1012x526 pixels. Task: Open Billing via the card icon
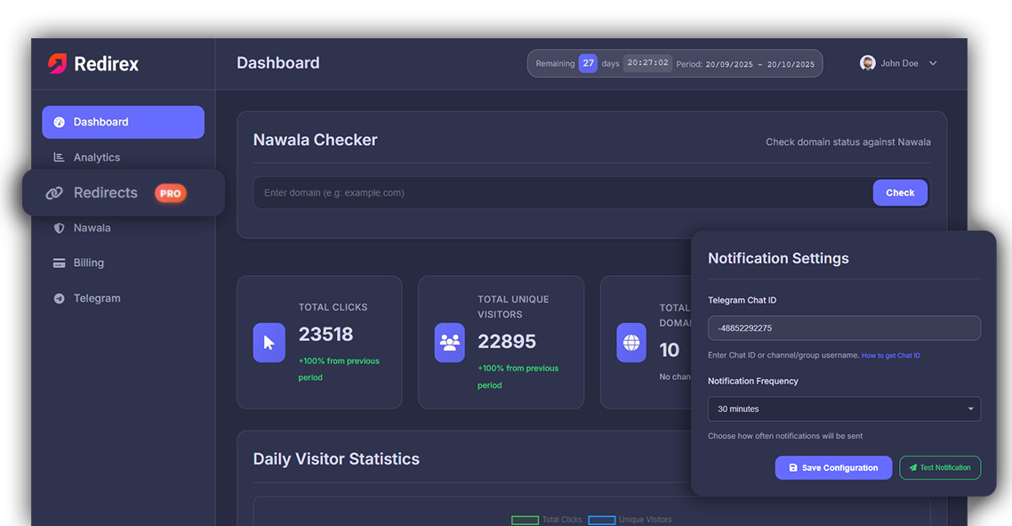(59, 263)
